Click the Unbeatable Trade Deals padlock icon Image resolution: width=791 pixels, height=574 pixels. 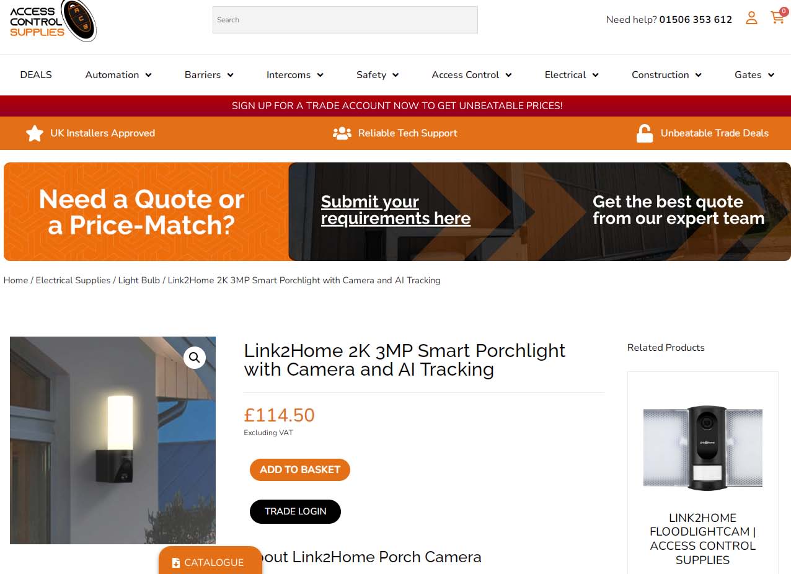pyautogui.click(x=645, y=133)
